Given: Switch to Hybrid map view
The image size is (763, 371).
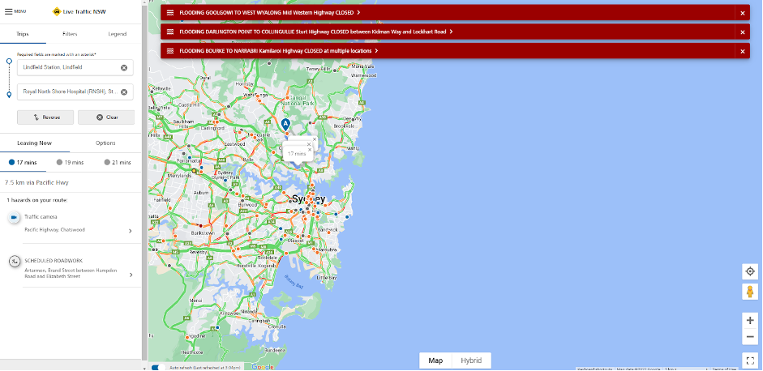Looking at the screenshot, I should point(471,360).
